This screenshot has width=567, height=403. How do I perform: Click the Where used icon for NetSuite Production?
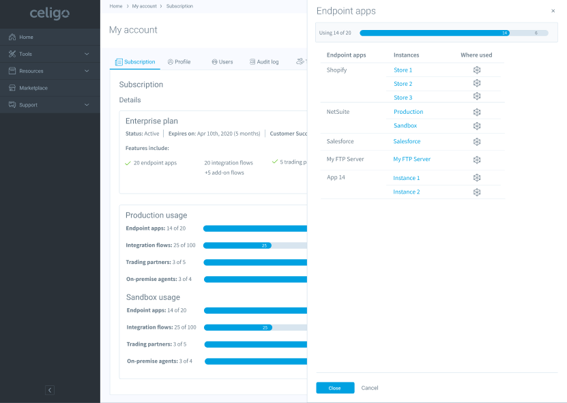[477, 112]
